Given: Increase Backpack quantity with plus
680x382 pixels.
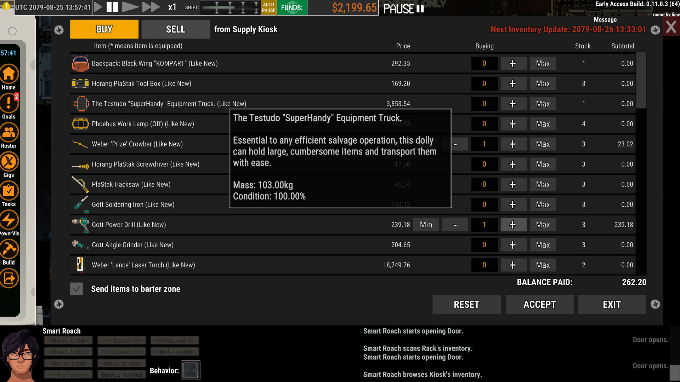Looking at the screenshot, I should [513, 64].
